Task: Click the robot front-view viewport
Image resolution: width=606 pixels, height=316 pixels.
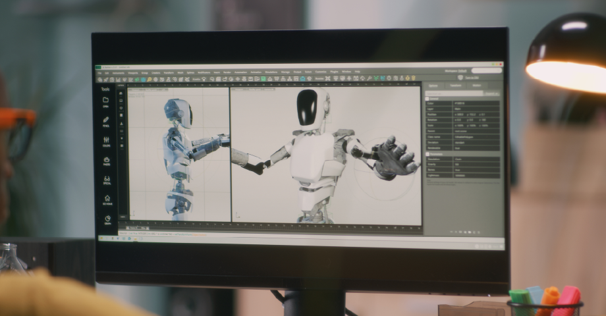Action: click(x=326, y=155)
